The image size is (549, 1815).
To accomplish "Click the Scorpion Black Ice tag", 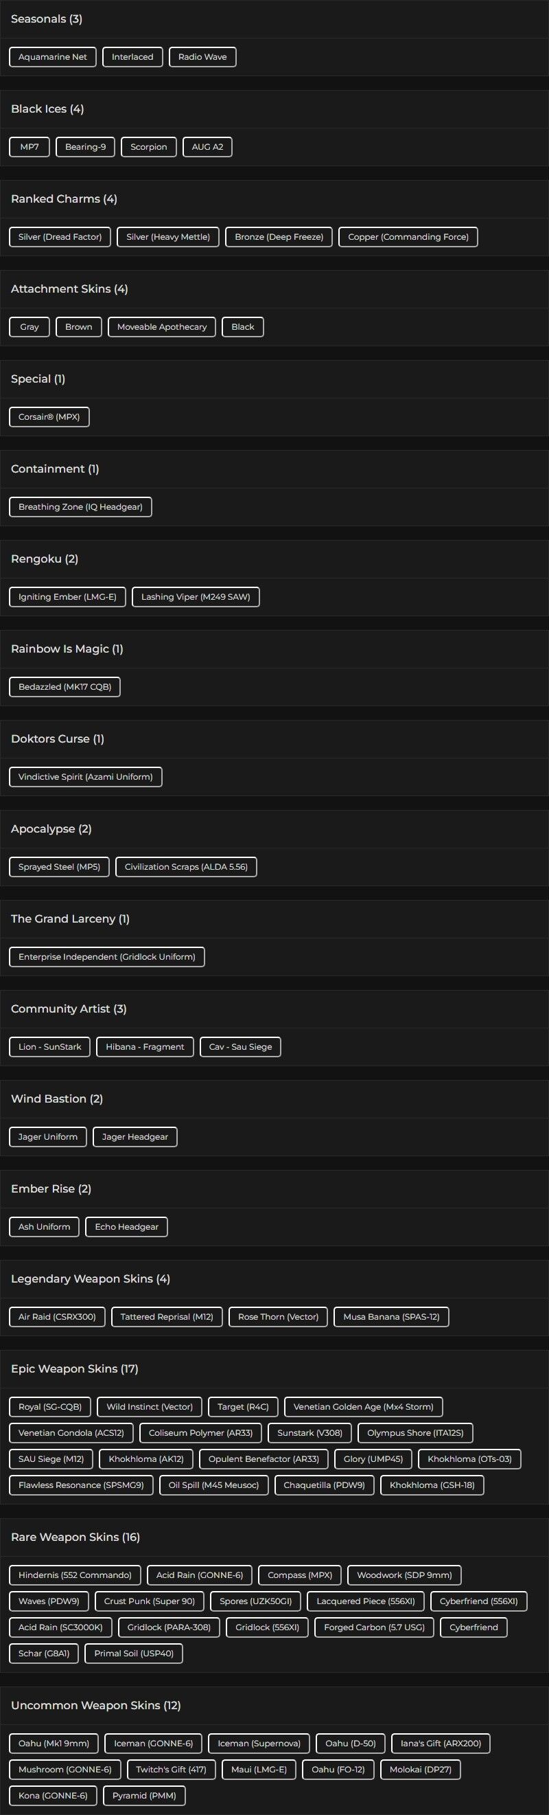I will (x=148, y=147).
